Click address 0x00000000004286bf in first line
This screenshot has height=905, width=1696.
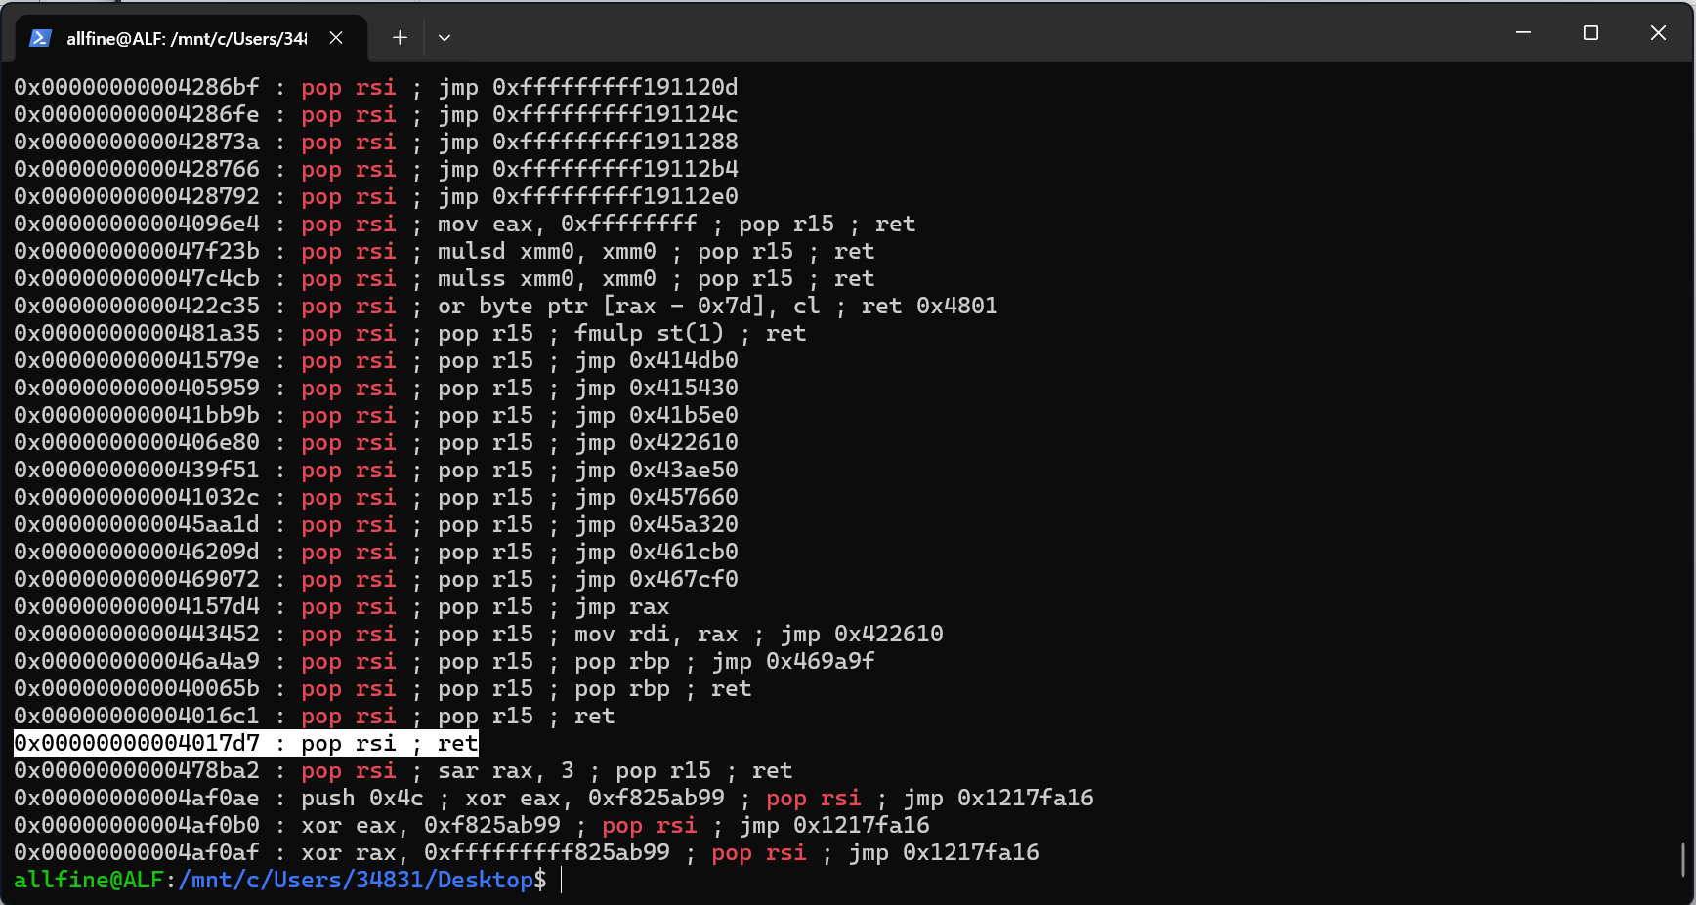pyautogui.click(x=137, y=87)
